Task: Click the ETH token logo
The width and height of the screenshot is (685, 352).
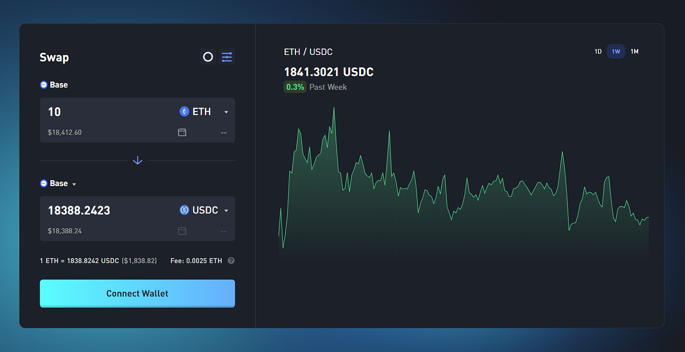Action: pyautogui.click(x=184, y=111)
